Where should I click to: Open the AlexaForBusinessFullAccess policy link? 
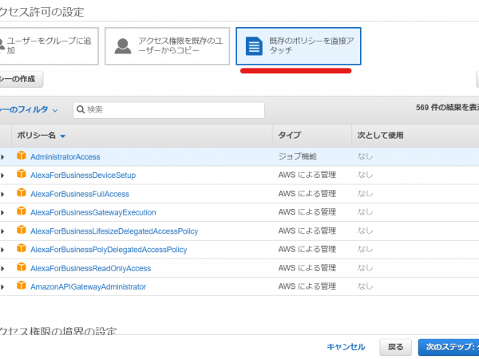click(x=79, y=194)
